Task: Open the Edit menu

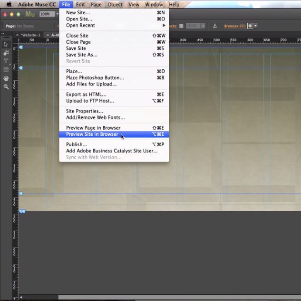Action: click(80, 5)
